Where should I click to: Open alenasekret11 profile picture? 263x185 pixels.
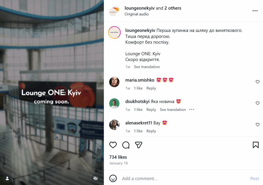pos(114,125)
